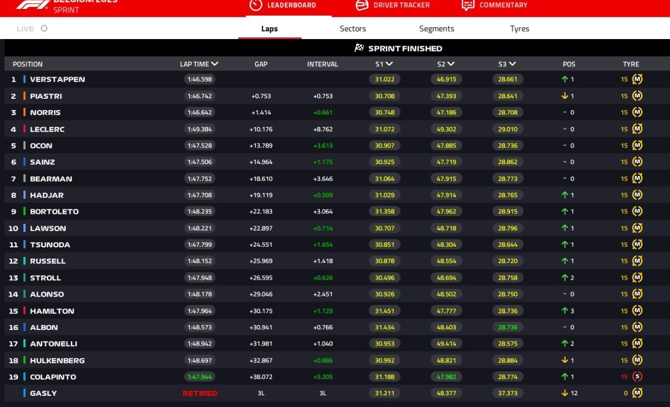Click the Driver Tracker car icon
670x407 pixels.
pyautogui.click(x=362, y=5)
